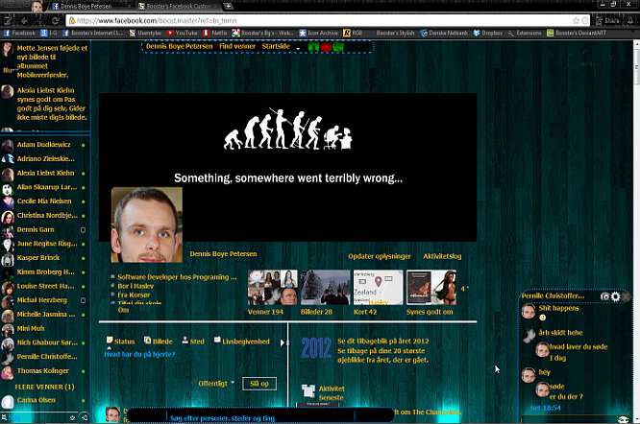
Task: Click the chat message input field
Action: coord(570,419)
